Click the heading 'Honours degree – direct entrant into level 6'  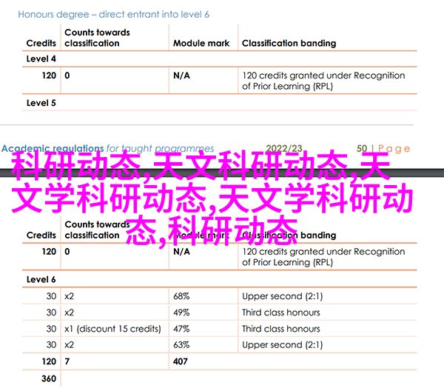[113, 15]
